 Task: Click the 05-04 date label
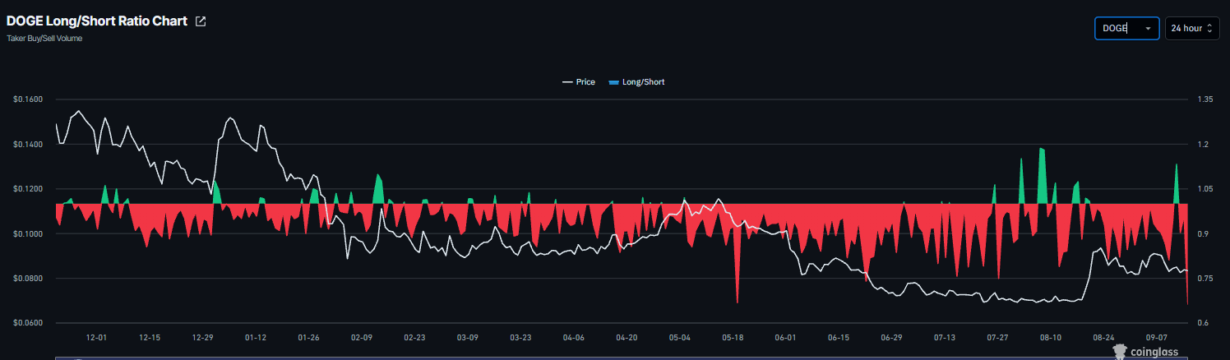click(x=680, y=338)
